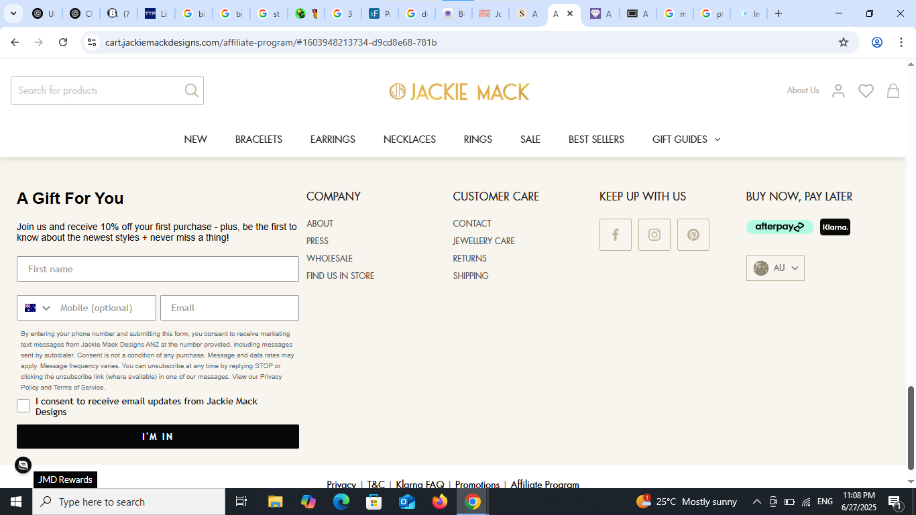The height and width of the screenshot is (515, 916).
Task: Open the BEST SELLERS page
Action: tap(596, 139)
